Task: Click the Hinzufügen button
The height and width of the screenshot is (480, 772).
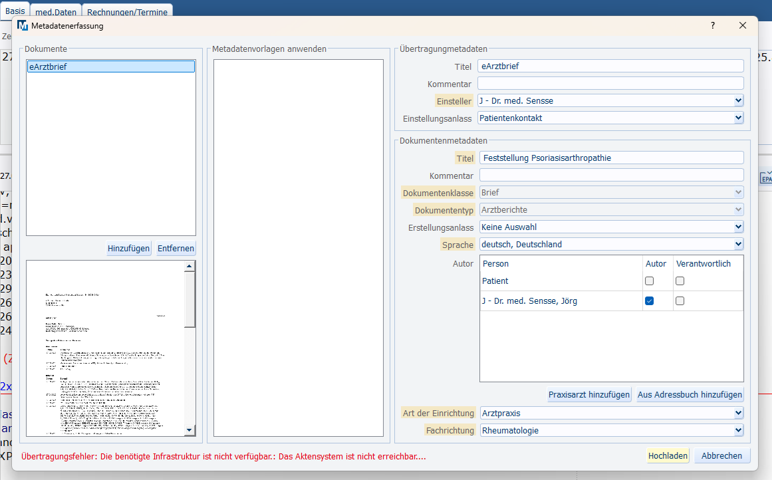Action: click(128, 248)
